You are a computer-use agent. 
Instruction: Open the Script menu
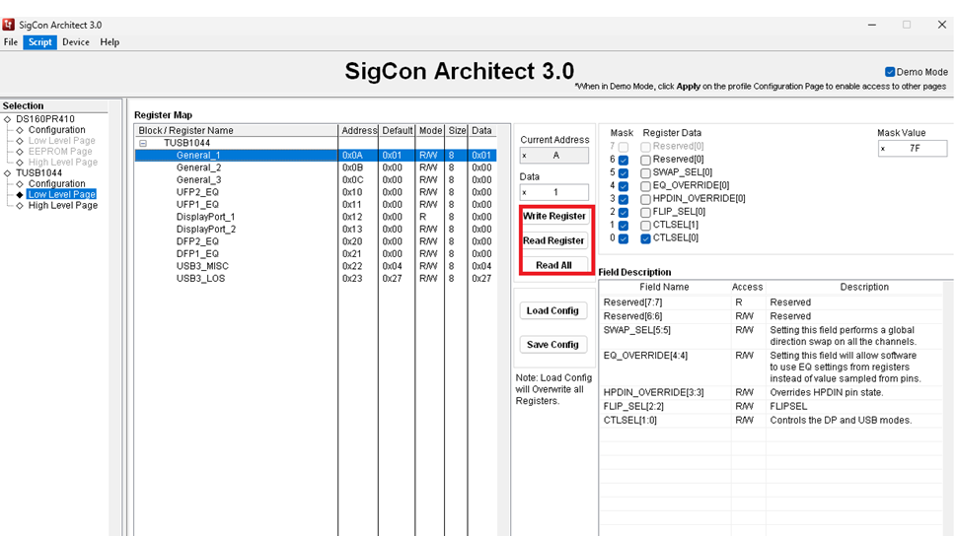39,42
